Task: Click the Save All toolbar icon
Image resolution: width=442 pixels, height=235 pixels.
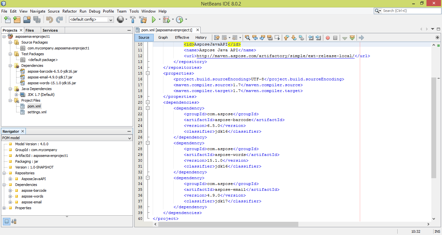Action: (x=37, y=20)
